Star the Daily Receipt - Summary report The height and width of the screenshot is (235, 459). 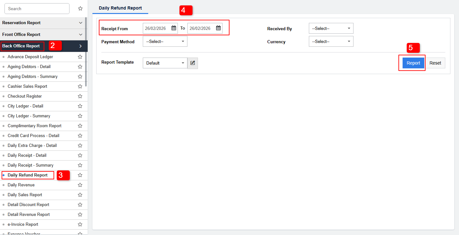tap(80, 165)
